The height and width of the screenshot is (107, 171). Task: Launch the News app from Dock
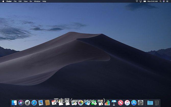pos(120,103)
